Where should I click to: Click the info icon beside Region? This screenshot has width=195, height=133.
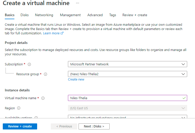pyautogui.click(x=19, y=108)
